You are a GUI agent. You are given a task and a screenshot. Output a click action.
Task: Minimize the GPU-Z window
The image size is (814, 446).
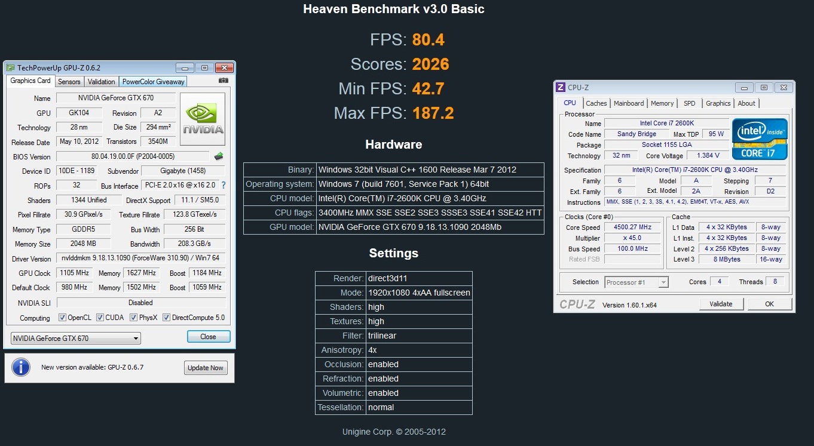point(185,68)
